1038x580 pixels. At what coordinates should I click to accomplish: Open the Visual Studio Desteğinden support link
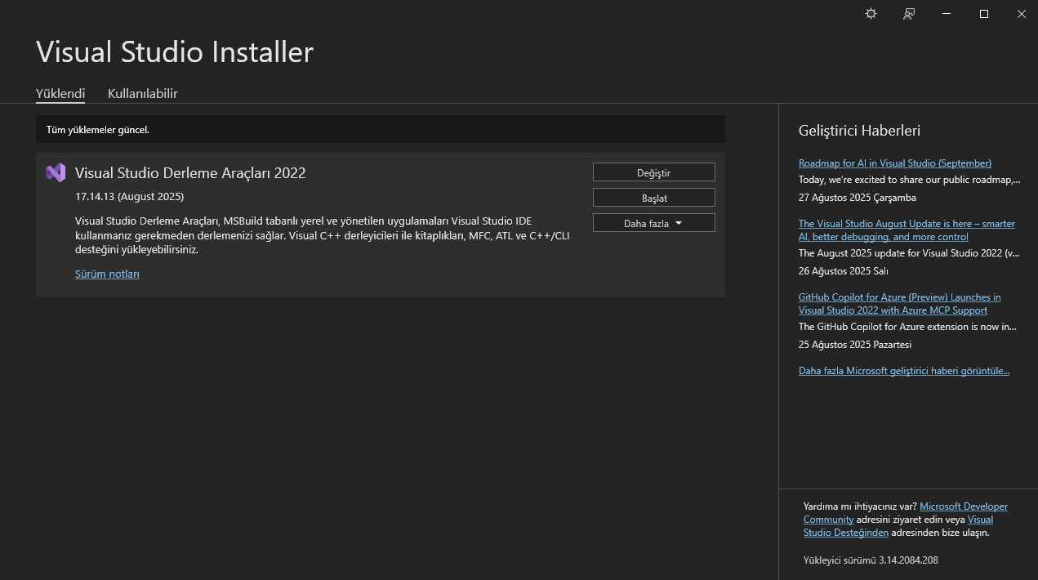coord(898,526)
